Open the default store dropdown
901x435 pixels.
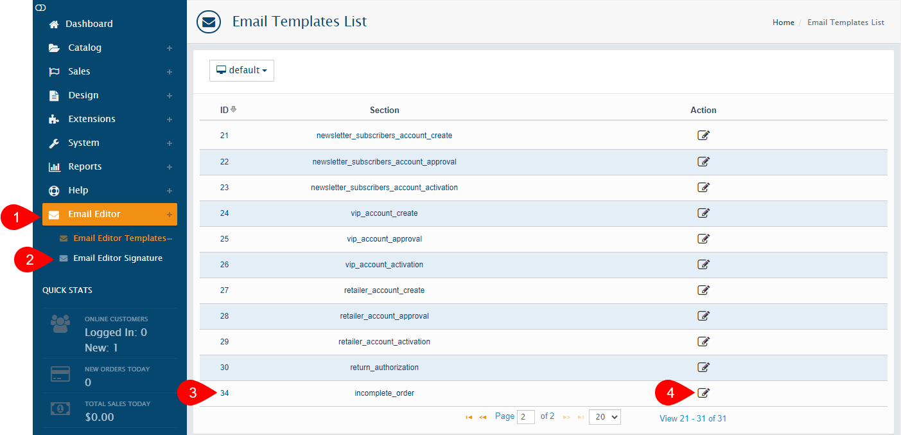click(x=241, y=71)
